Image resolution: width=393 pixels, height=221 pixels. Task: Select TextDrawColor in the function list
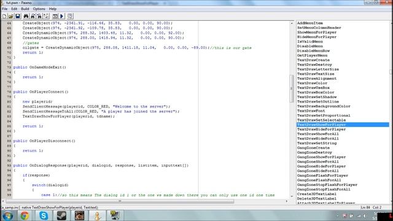pos(312,83)
